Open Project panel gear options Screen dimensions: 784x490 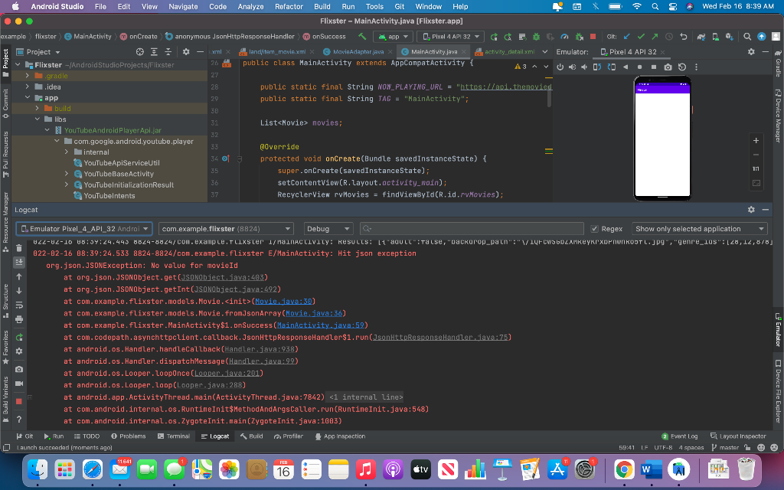(x=186, y=52)
